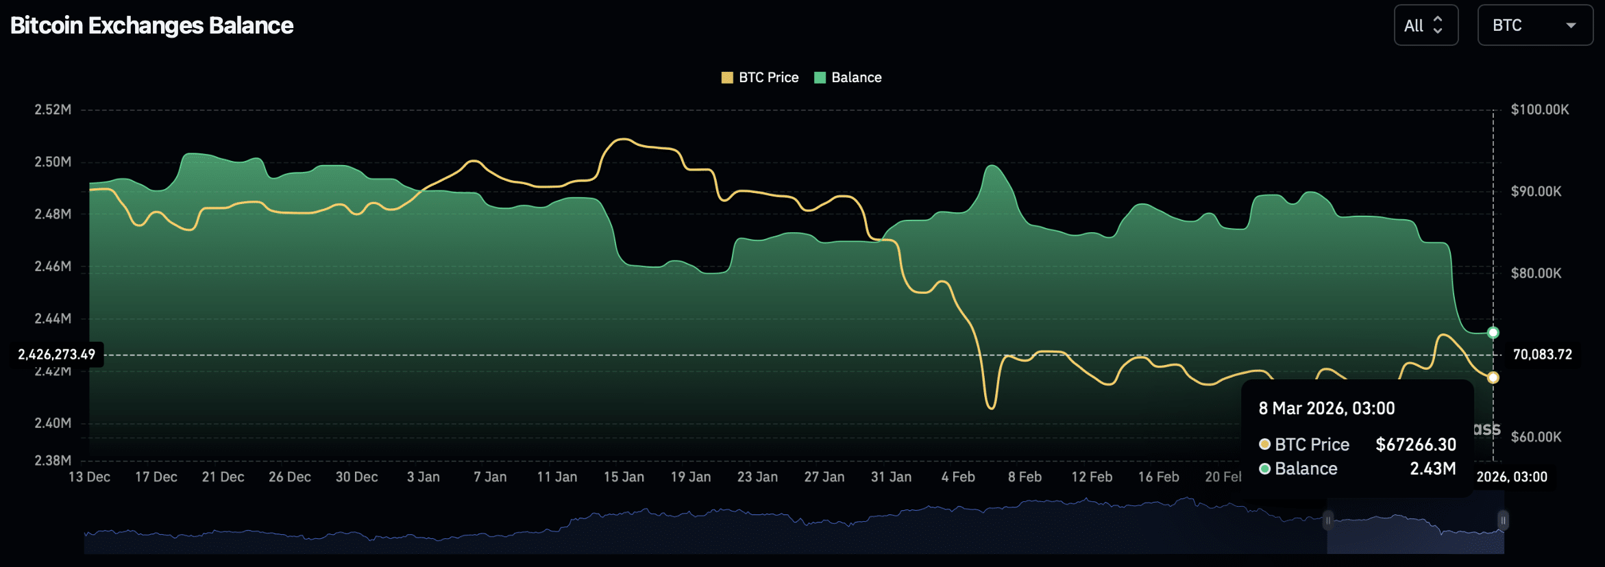Click the 8 Mar 2026 tooltip date
Screen dimensions: 1605x567
(1326, 409)
